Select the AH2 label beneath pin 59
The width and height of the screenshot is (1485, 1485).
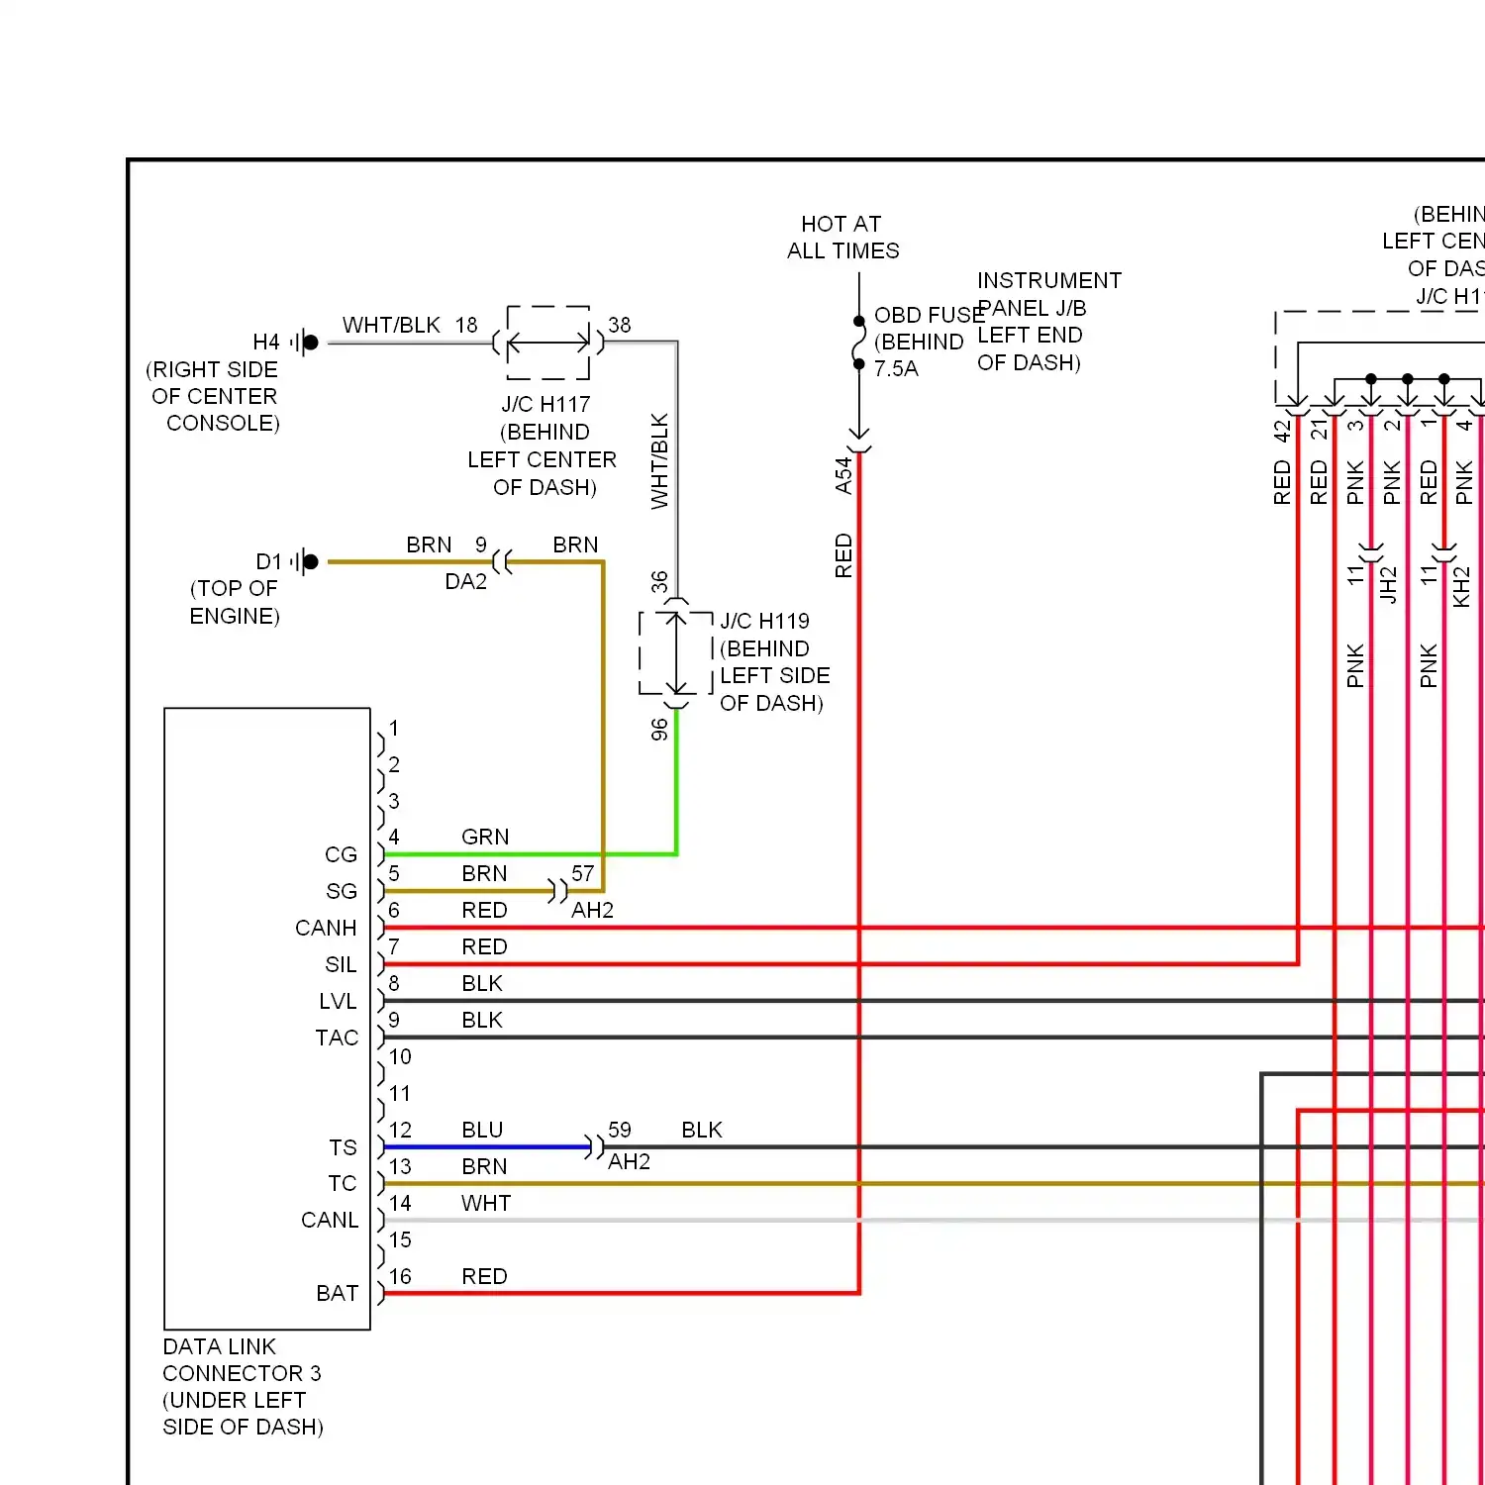[x=629, y=1161]
